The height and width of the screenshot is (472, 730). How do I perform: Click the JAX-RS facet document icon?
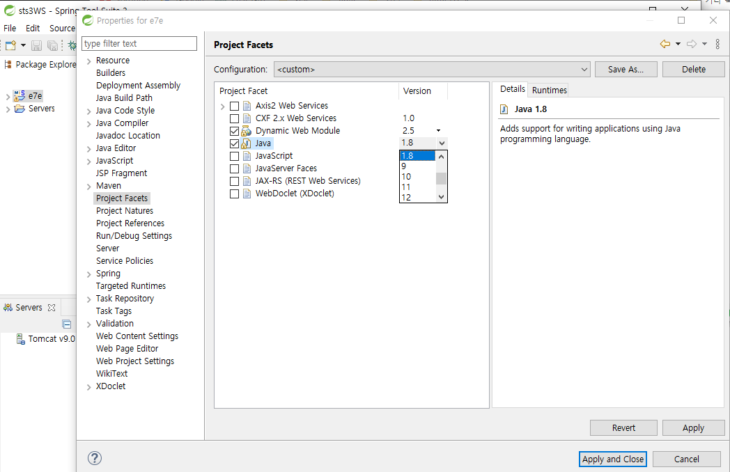(247, 181)
